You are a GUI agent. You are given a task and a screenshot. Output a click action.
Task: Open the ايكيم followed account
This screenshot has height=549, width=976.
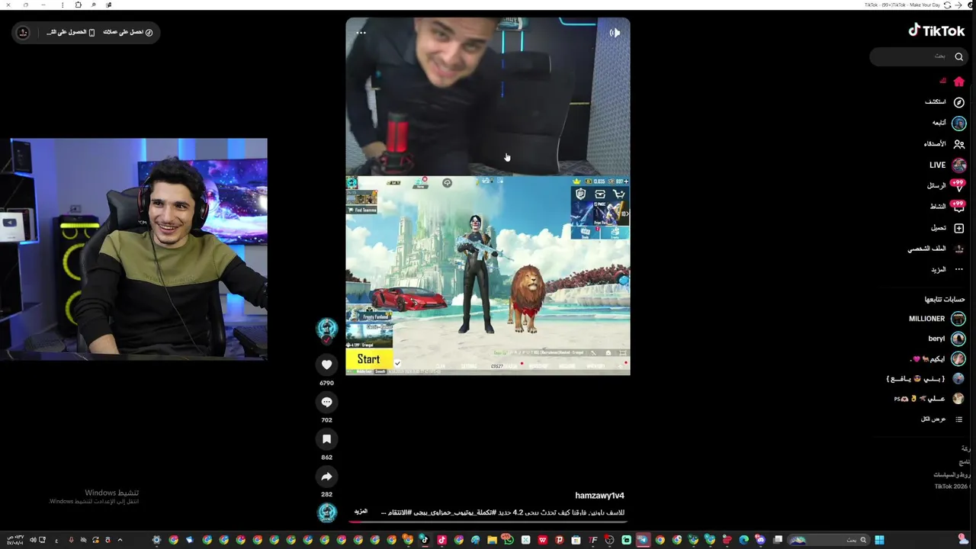(939, 358)
